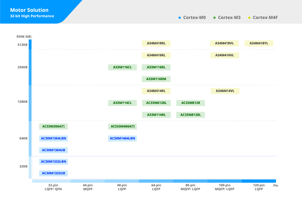Open the AC33M8128 product box
This screenshot has height=213, width=302.
pos(190,103)
